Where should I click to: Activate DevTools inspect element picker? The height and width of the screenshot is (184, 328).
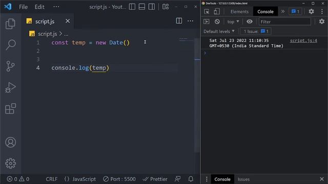(x=207, y=11)
